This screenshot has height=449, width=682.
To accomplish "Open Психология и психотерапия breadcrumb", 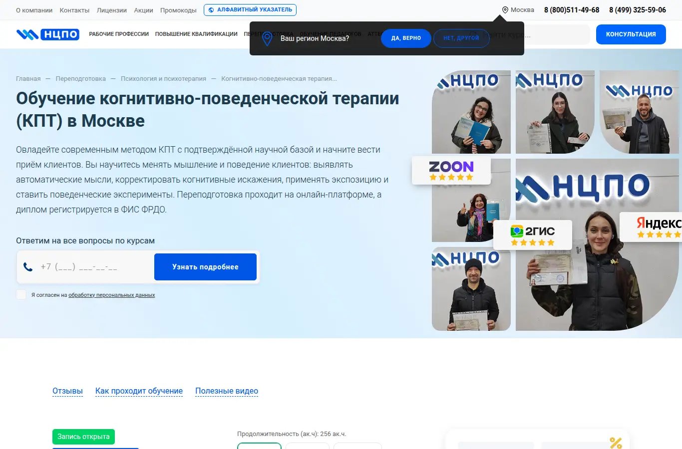I will 163,79.
